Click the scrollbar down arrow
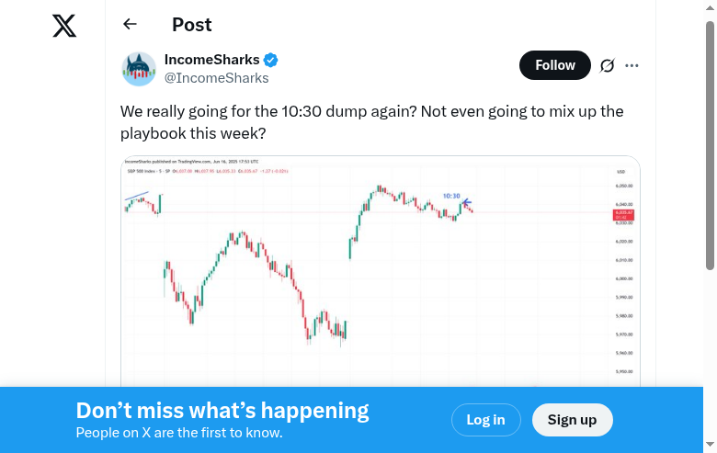 pos(710,446)
